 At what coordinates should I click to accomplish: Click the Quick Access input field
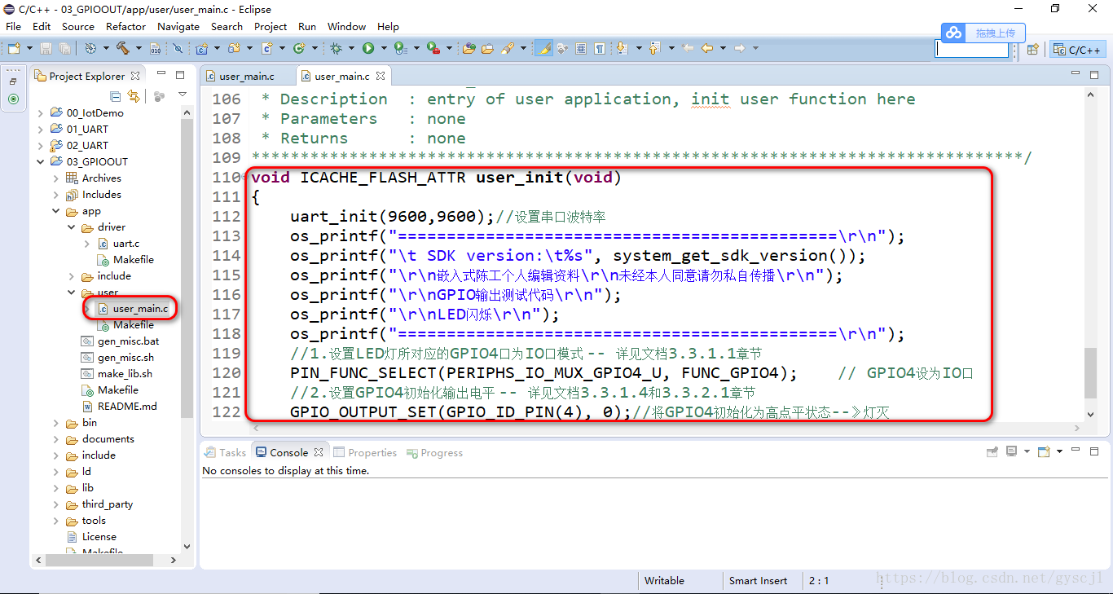972,49
